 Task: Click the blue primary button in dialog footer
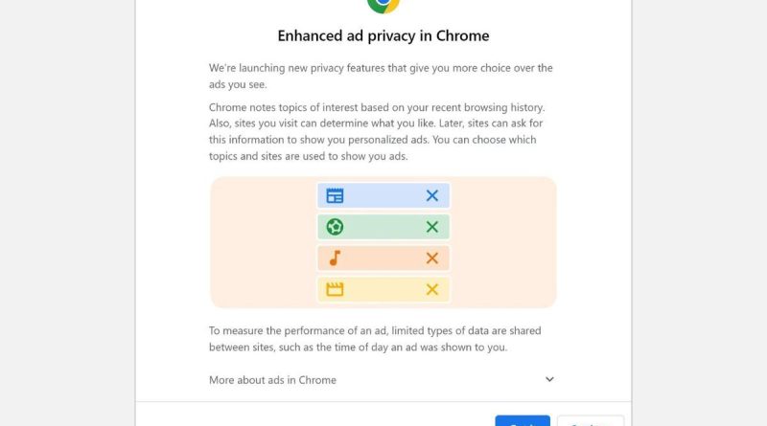(523, 420)
